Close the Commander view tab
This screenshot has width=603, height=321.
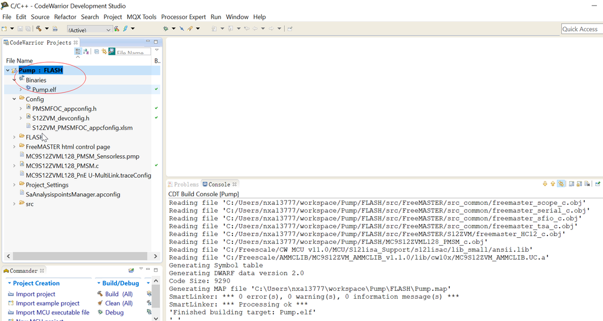(x=42, y=271)
